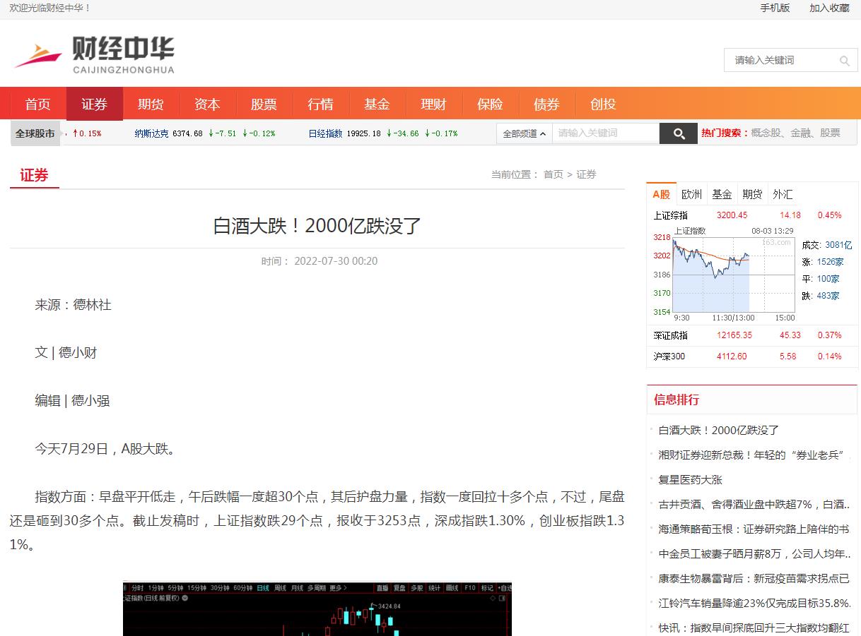Click the 概念股 hot search term
Image resolution: width=861 pixels, height=636 pixels.
click(766, 133)
